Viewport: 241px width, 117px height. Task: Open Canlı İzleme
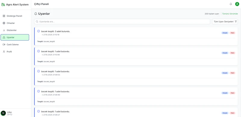coord(15,44)
